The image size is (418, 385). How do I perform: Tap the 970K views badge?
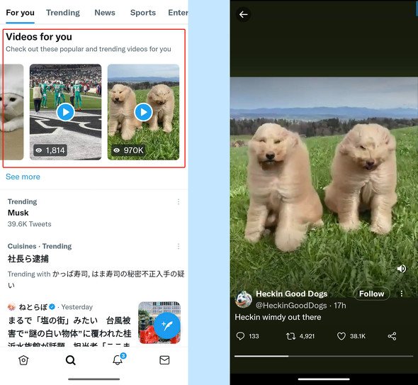(x=128, y=150)
